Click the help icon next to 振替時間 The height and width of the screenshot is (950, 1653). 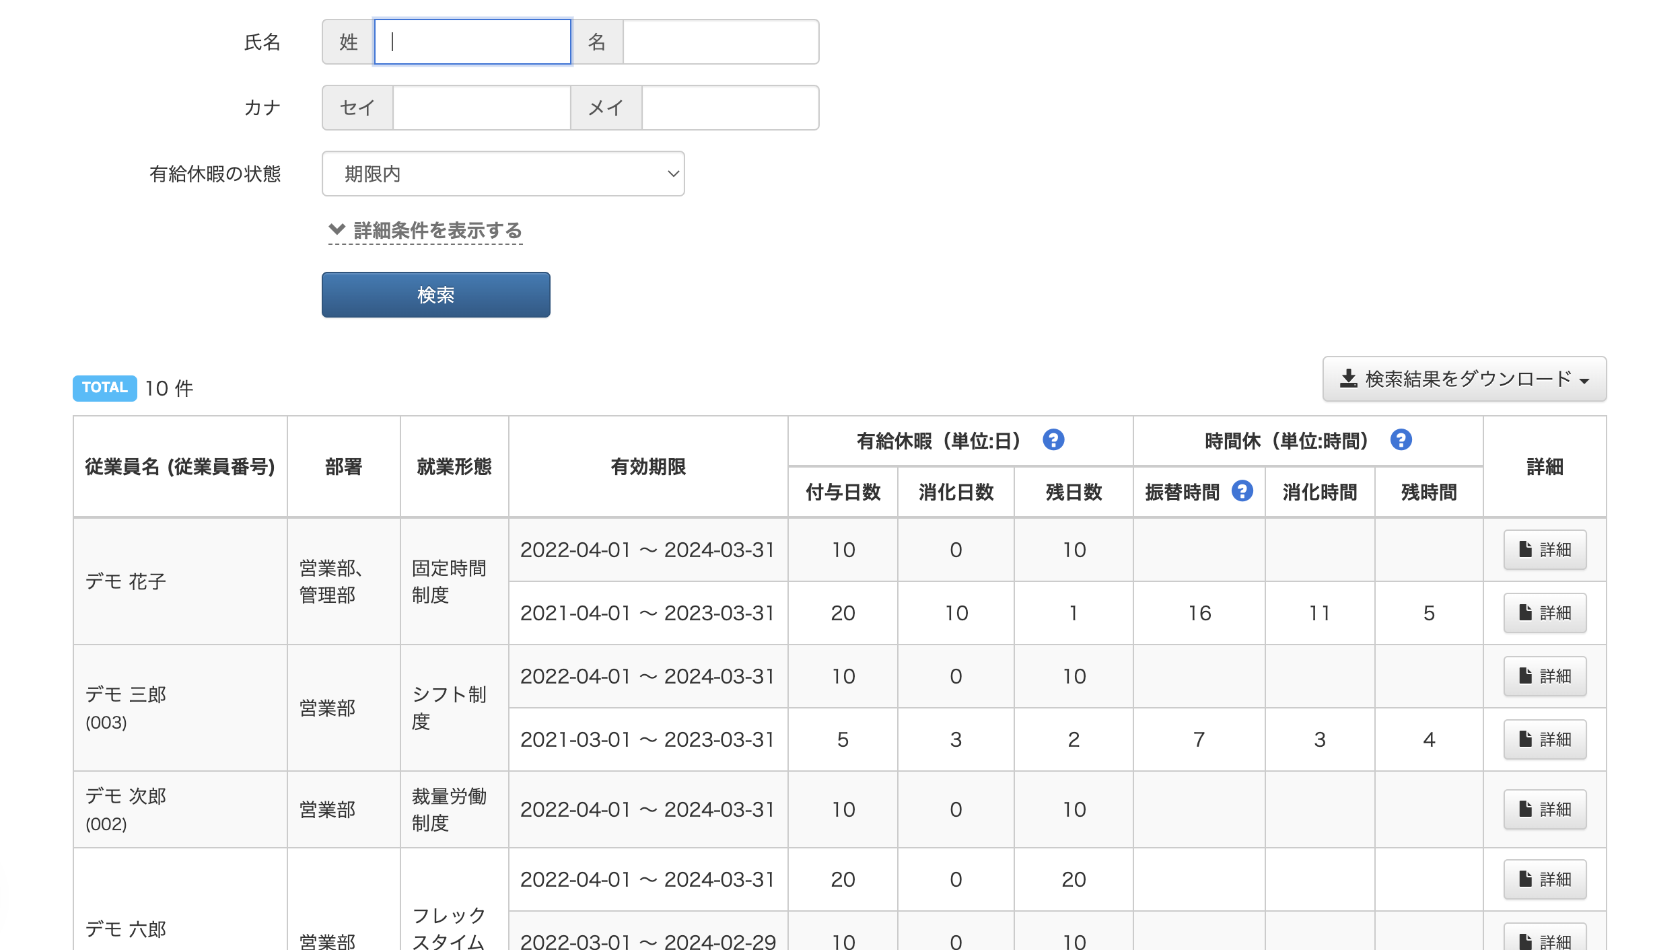tap(1242, 491)
